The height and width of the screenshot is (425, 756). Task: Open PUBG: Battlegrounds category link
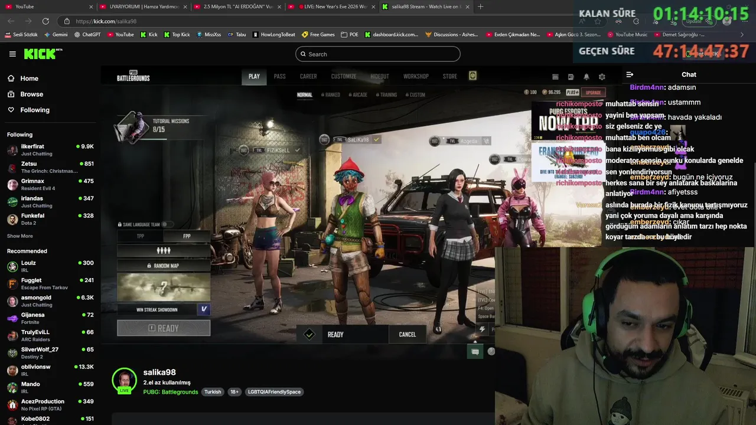pyautogui.click(x=171, y=392)
